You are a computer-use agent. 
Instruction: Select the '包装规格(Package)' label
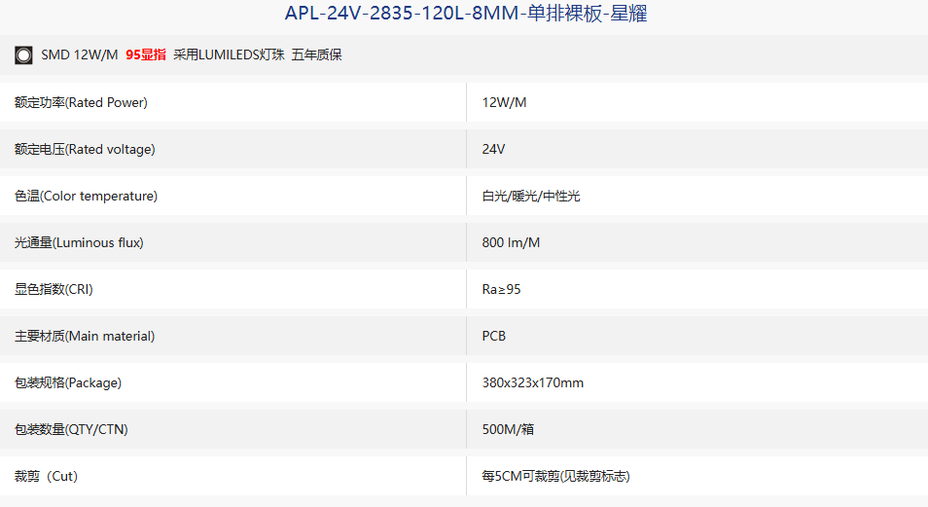[68, 383]
